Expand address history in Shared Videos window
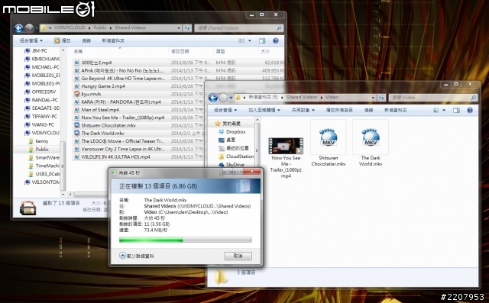Screen dimensions: 489x303 179,28
